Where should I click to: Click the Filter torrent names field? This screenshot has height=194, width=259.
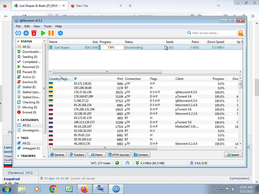coord(211,33)
